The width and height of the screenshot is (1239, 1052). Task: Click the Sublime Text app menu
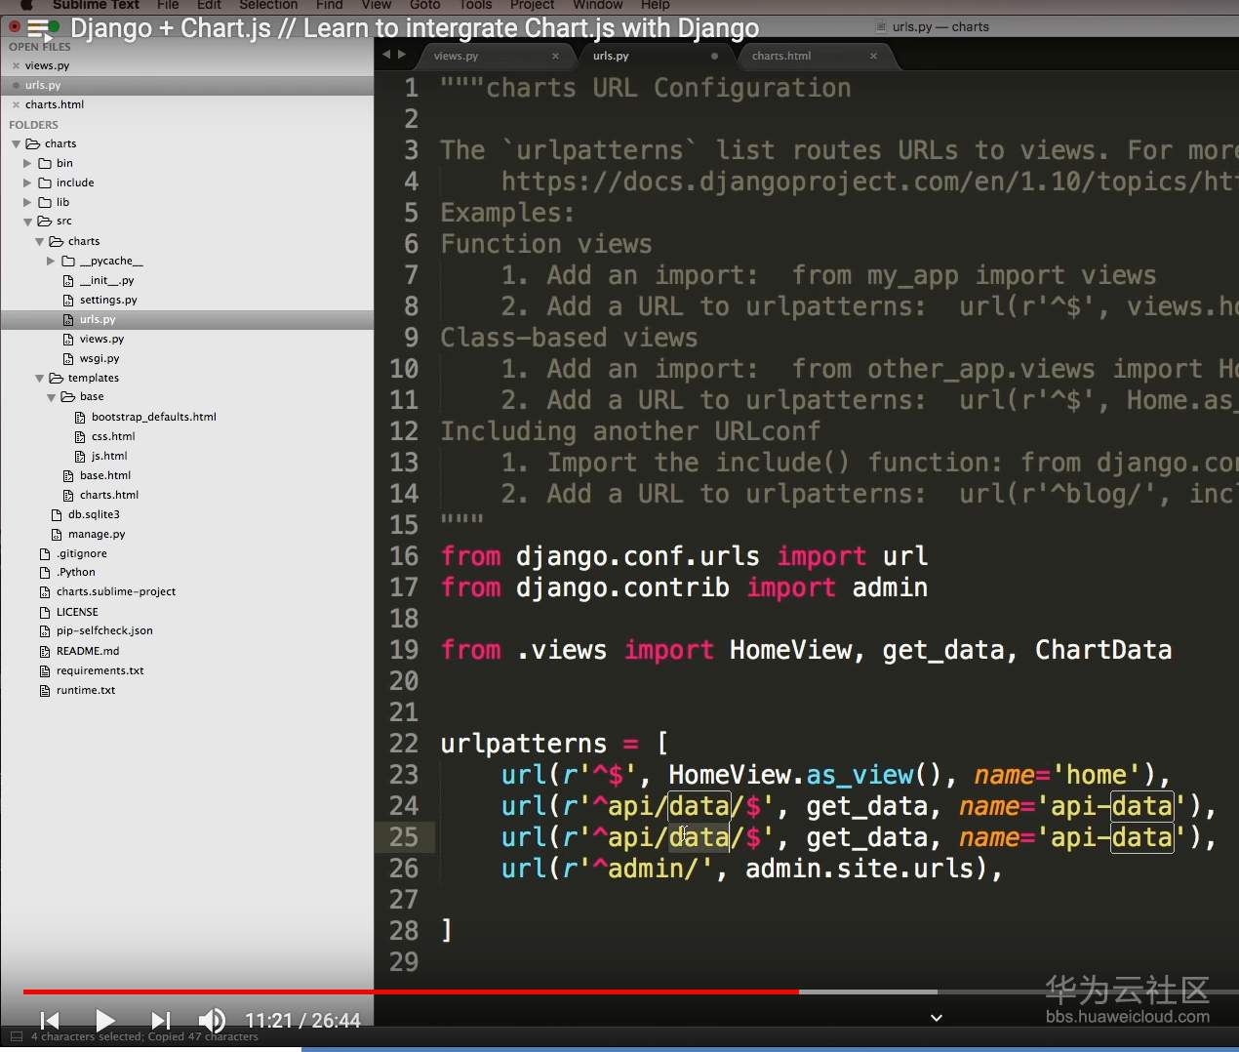pyautogui.click(x=96, y=5)
